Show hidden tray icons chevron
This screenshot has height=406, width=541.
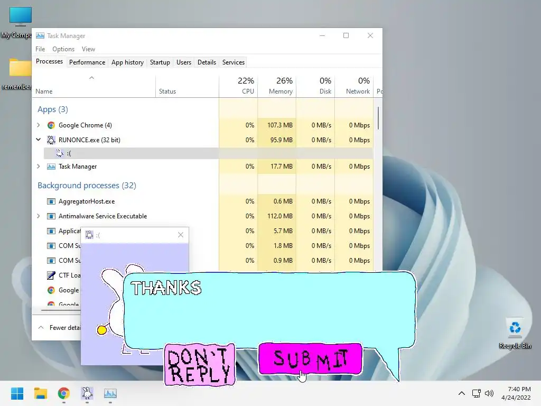point(462,393)
